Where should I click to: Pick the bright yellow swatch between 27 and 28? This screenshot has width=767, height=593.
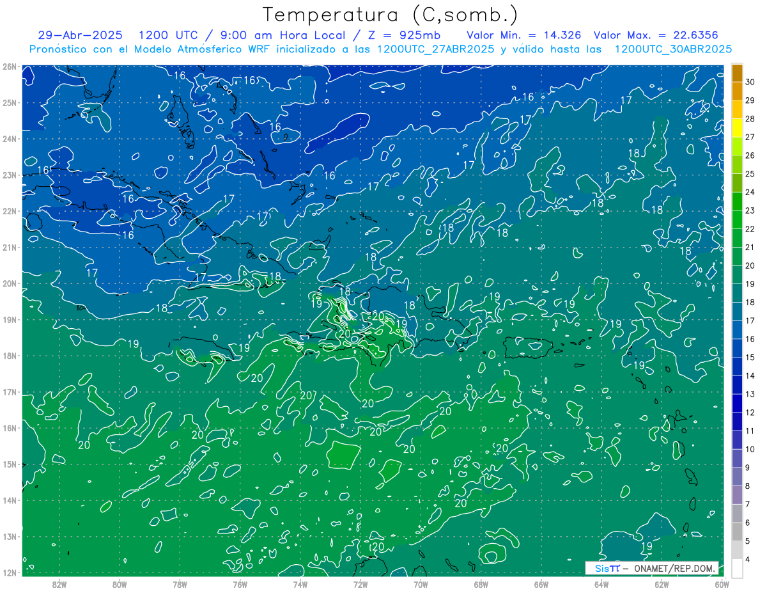point(737,128)
